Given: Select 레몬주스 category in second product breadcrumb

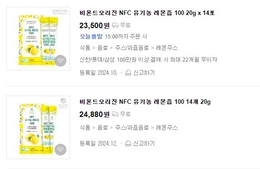Looking at the screenshot, I should point(167,127).
